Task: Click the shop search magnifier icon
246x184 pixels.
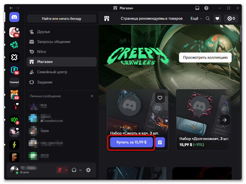Action: click(208, 18)
